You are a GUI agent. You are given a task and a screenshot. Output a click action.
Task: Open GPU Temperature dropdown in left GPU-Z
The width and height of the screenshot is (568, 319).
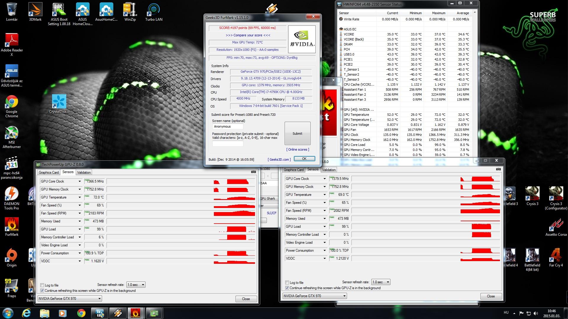(x=80, y=197)
